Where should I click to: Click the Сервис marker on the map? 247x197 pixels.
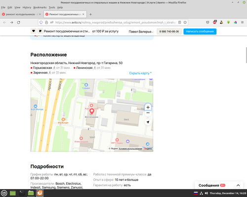pos(86,85)
